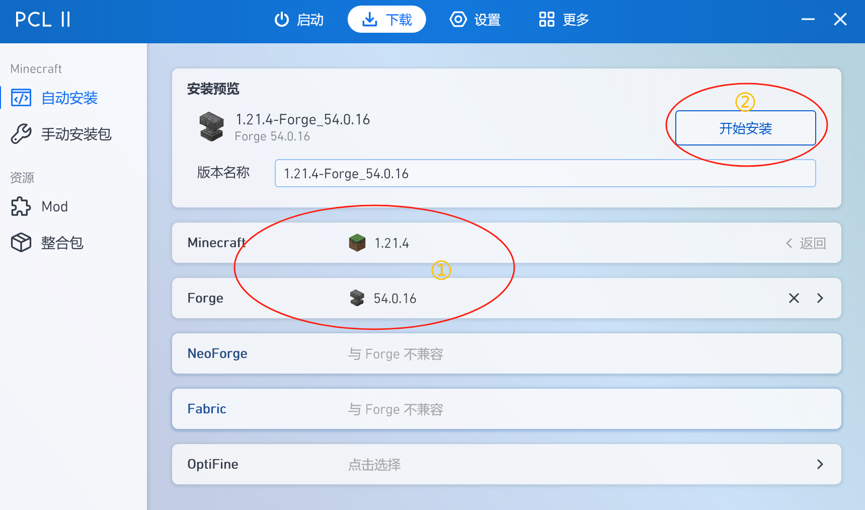This screenshot has width=865, height=510.
Task: Open the 自动安装 sidebar icon
Action: click(x=21, y=98)
